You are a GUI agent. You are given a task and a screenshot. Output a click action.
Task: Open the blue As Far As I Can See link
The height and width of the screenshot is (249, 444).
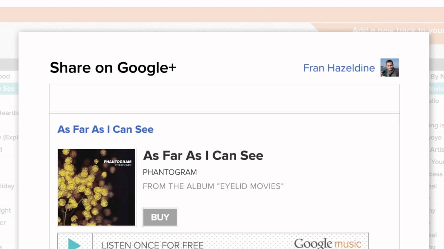click(105, 129)
